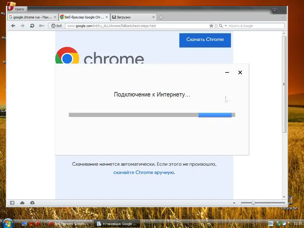Select the Установщик Google taskbar button
This screenshot has height=228, width=304.
pyautogui.click(x=117, y=224)
